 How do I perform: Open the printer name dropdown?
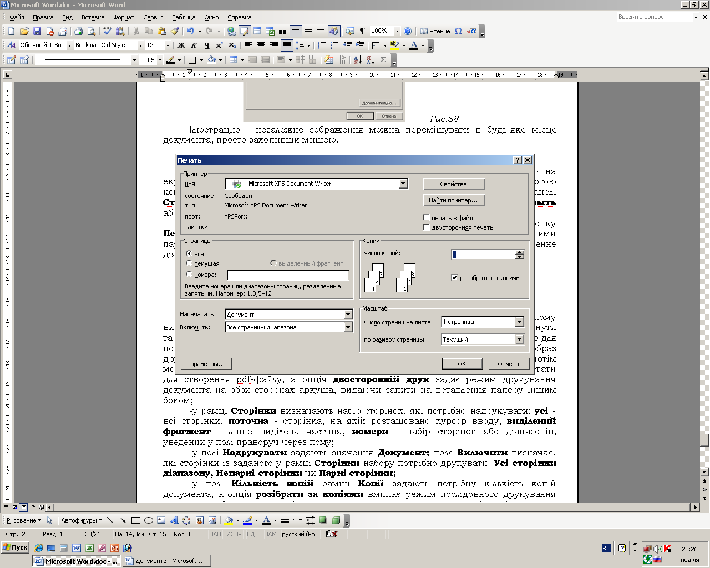(403, 184)
